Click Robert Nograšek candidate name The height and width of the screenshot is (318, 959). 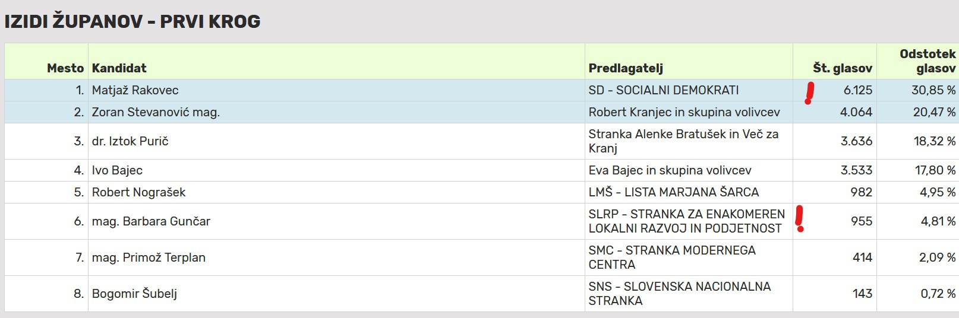pyautogui.click(x=138, y=192)
